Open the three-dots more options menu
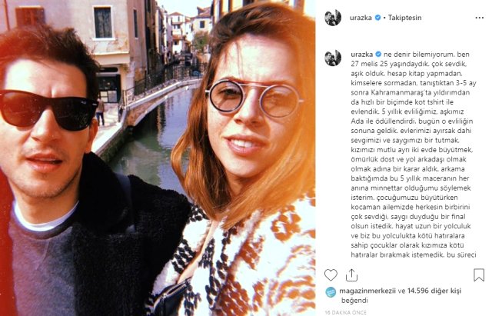The height and width of the screenshot is (316, 492). 479,18
